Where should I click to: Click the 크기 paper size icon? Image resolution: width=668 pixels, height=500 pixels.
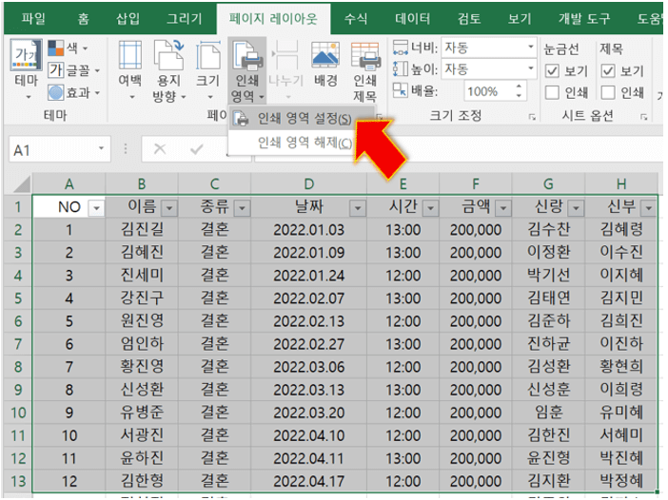pos(207,55)
